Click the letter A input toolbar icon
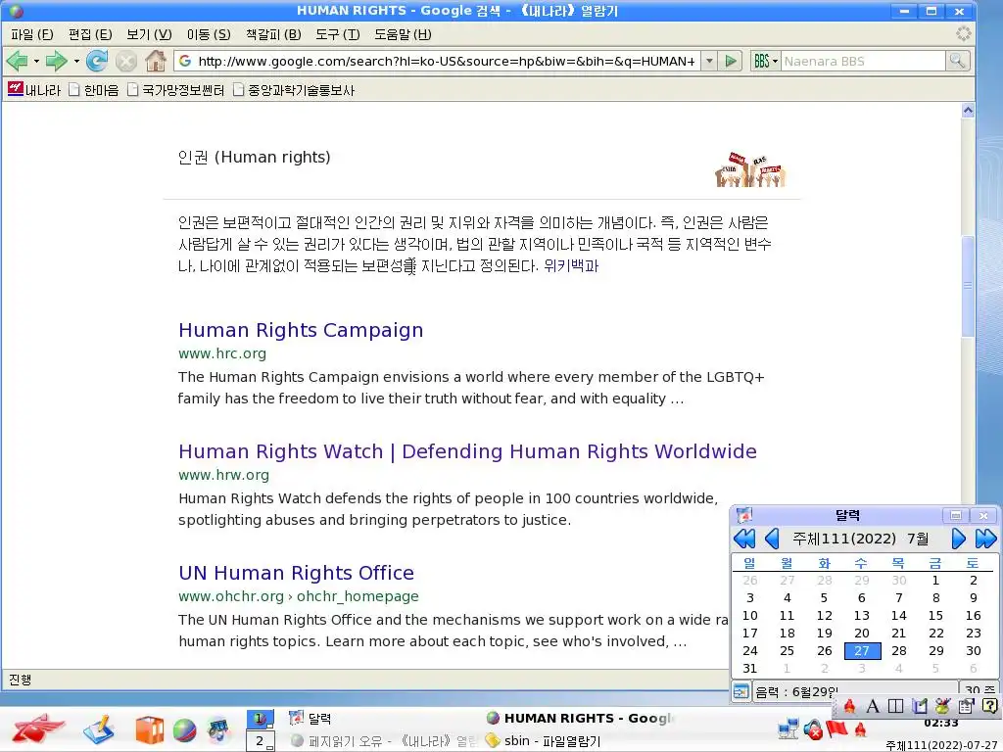The height and width of the screenshot is (752, 1003). point(873,706)
